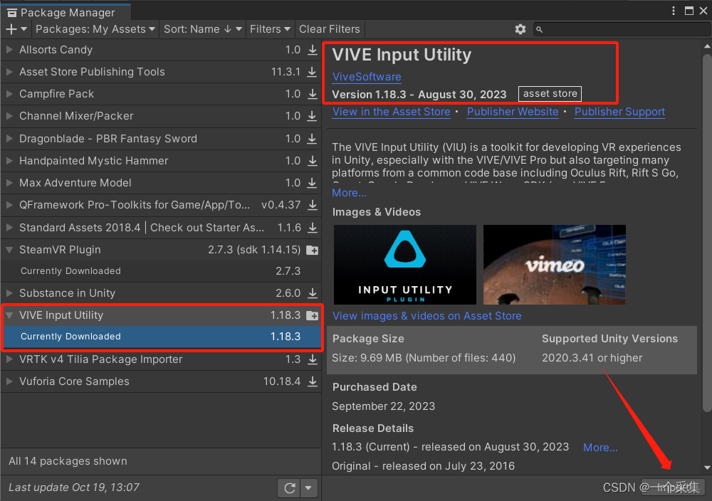712x501 pixels.
Task: Open the Publisher Support link
Action: click(620, 112)
